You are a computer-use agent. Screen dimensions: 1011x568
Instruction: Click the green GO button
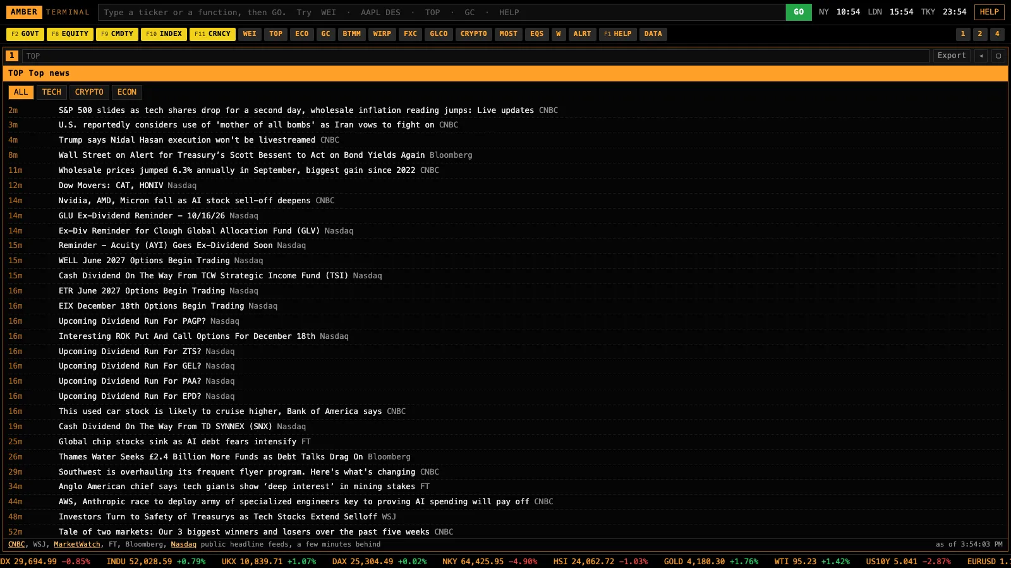[x=799, y=12]
